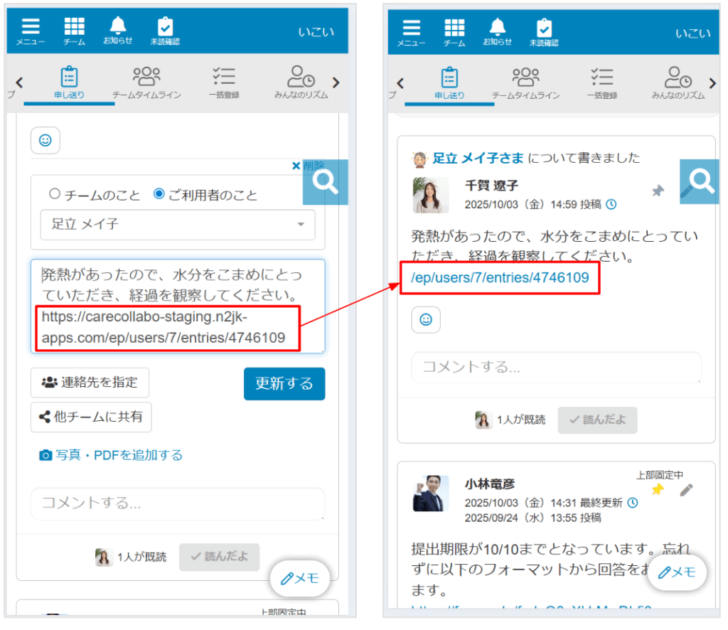
Task: Click left chevron of tab bar in right screenshot
Action: [x=400, y=83]
